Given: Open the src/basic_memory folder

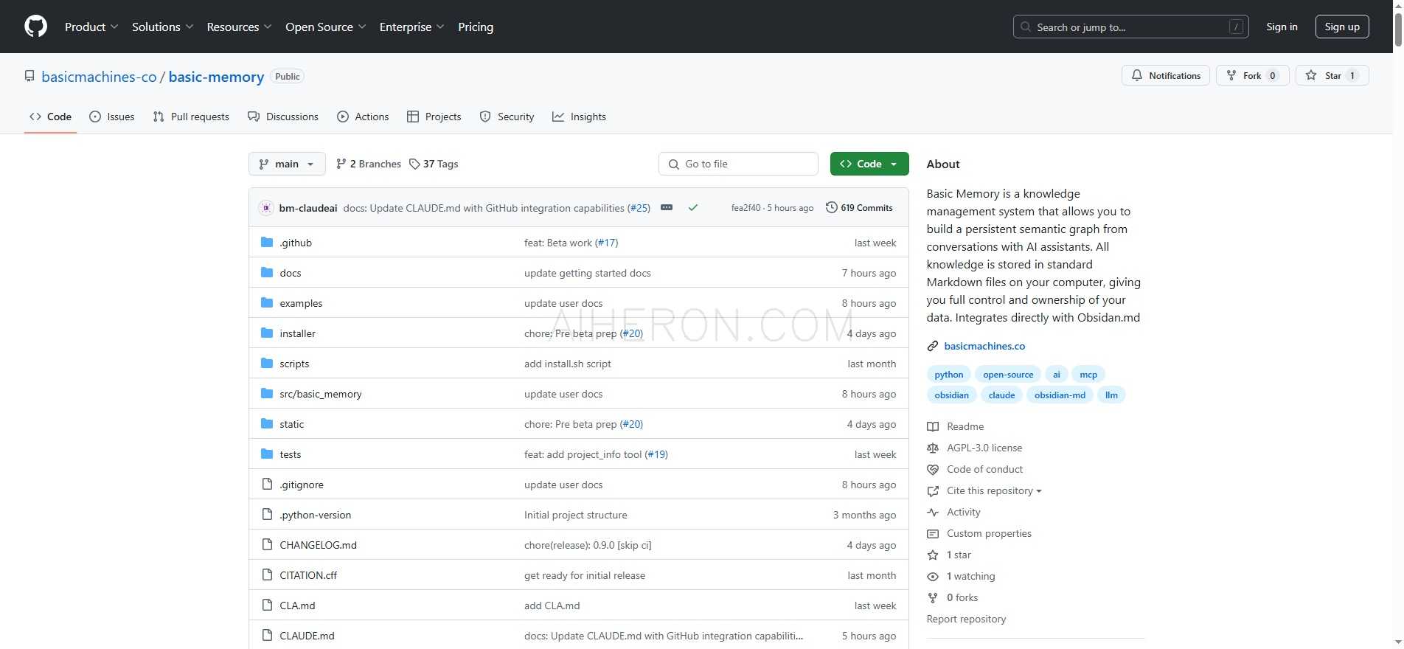Looking at the screenshot, I should click(x=321, y=394).
